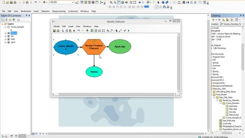Expand the March layer in table of contents
Viewport: 245px width, 138px height.
[5, 33]
